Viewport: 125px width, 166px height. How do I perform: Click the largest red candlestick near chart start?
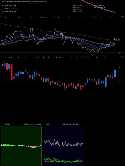[11, 72]
